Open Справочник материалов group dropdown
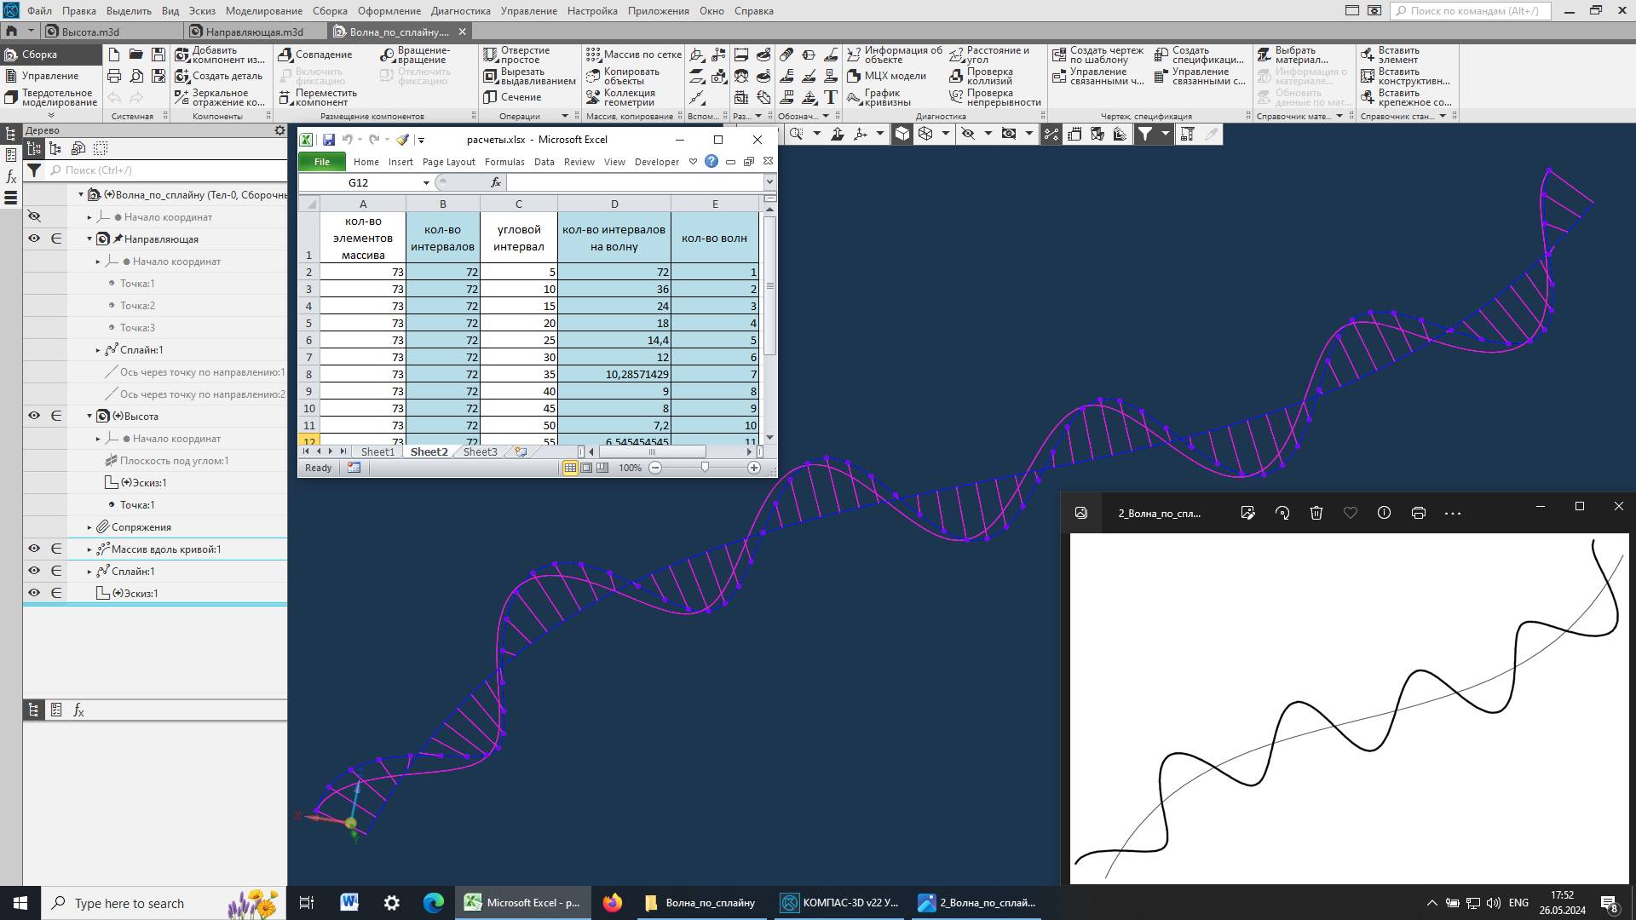Screen dimensions: 1636x920 (1339, 117)
